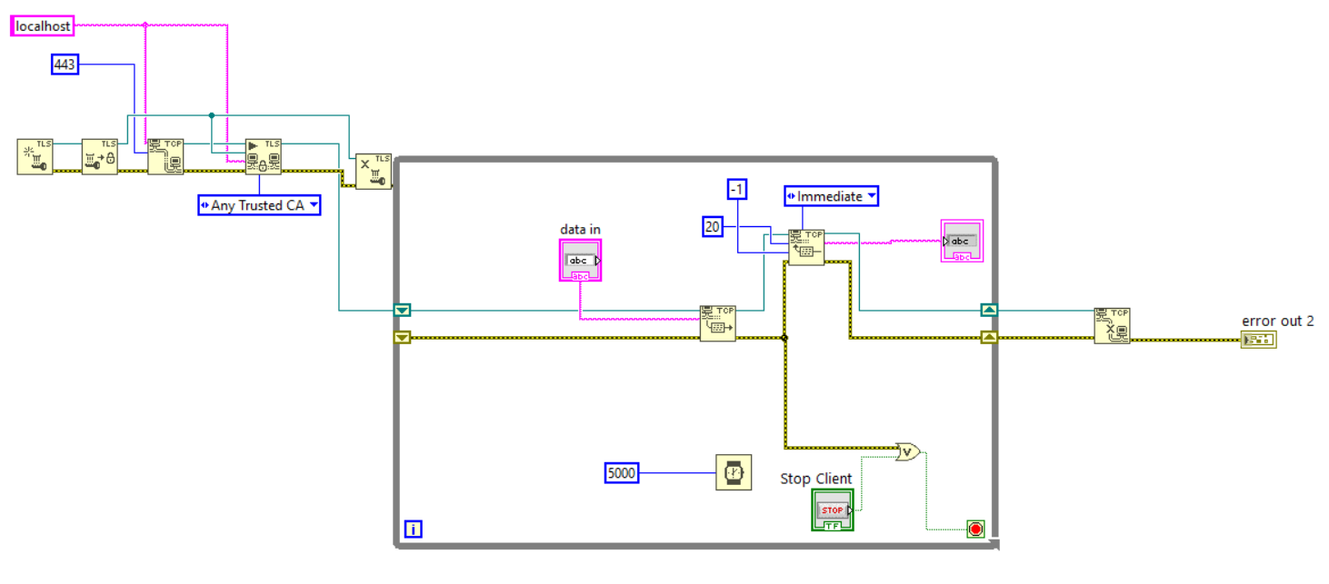Click the Wait (ms) timer node
Image resolution: width=1329 pixels, height=584 pixels.
point(734,473)
